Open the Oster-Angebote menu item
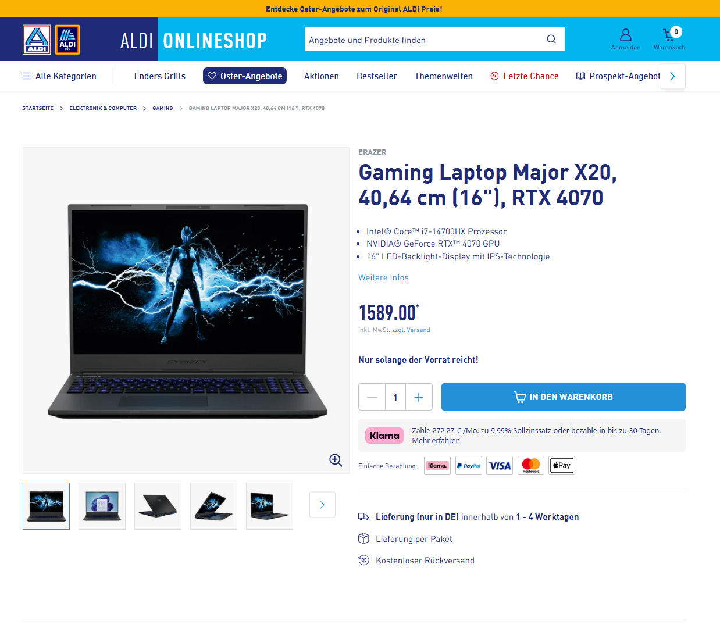720x628 pixels. pos(245,76)
